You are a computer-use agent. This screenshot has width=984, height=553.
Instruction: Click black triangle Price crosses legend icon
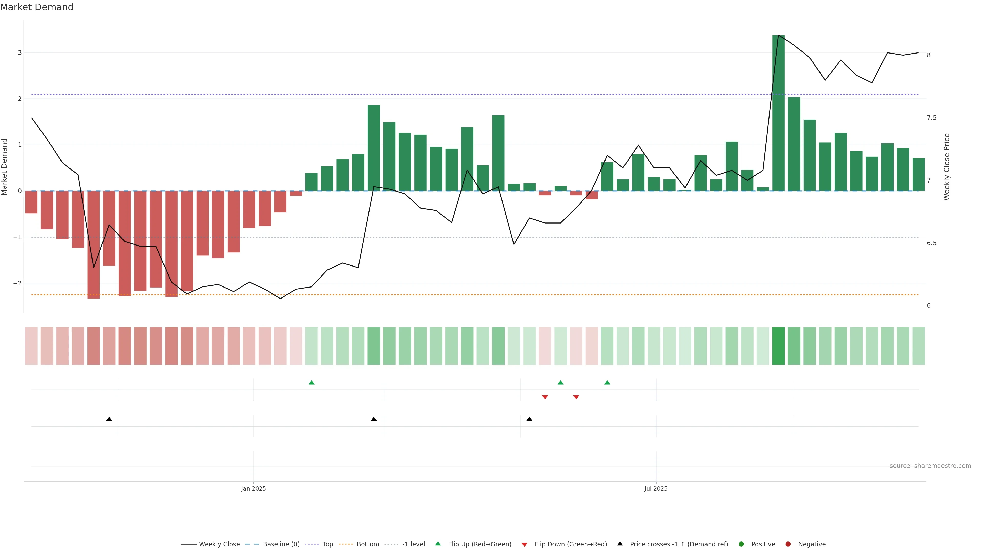[x=620, y=544]
